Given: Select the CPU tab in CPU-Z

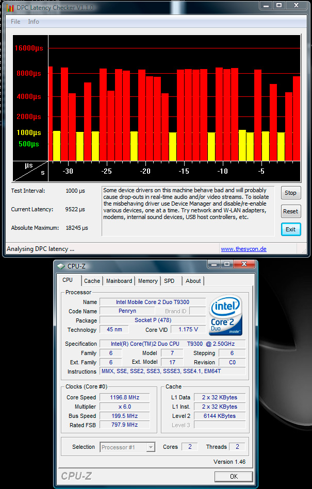Looking at the screenshot, I should pyautogui.click(x=68, y=280).
